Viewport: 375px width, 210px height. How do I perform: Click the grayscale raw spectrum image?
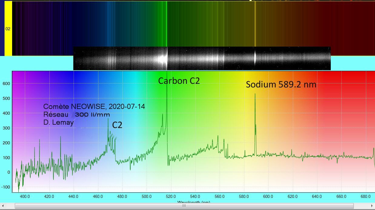tap(202, 58)
